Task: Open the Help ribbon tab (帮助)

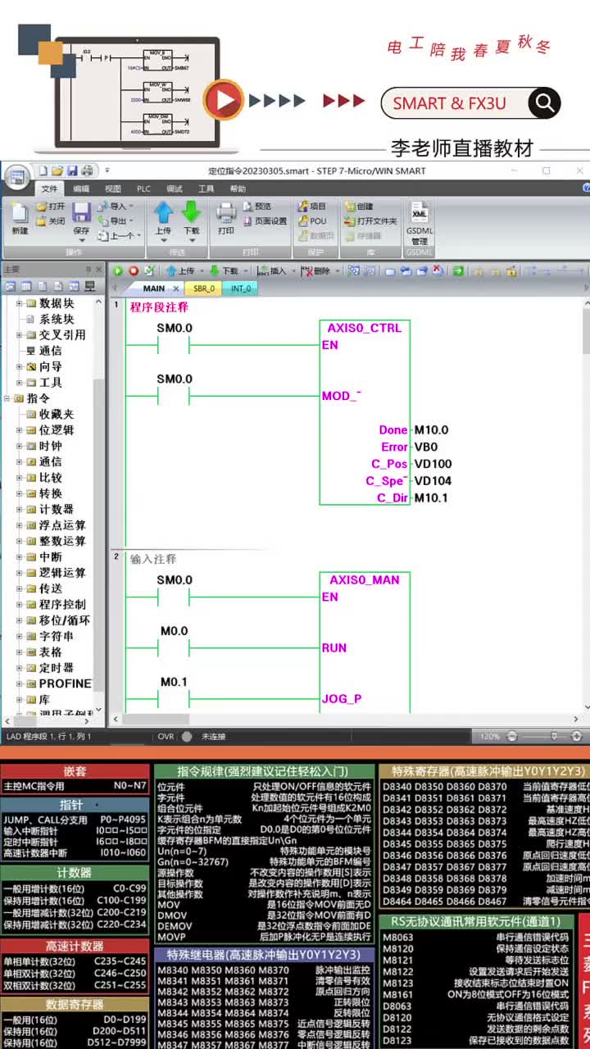Action: click(238, 188)
